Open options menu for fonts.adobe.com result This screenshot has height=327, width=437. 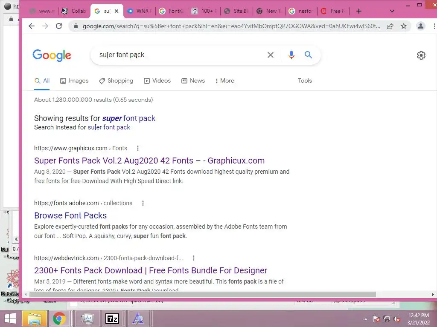143,203
